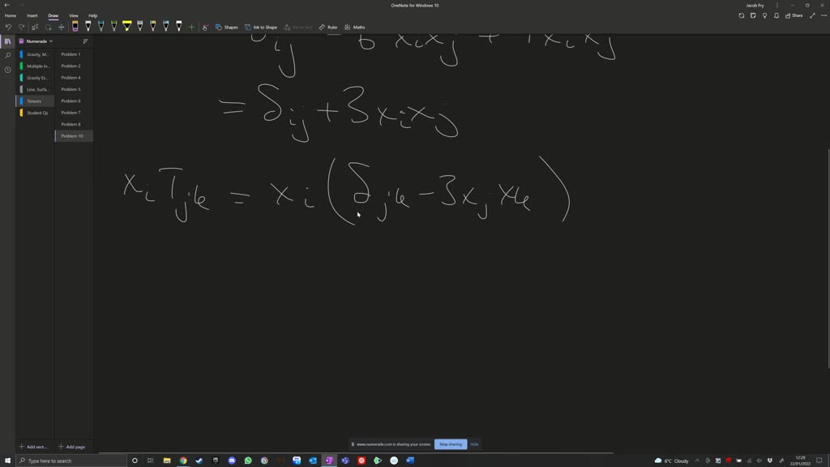Open the pages sort options

pos(85,41)
